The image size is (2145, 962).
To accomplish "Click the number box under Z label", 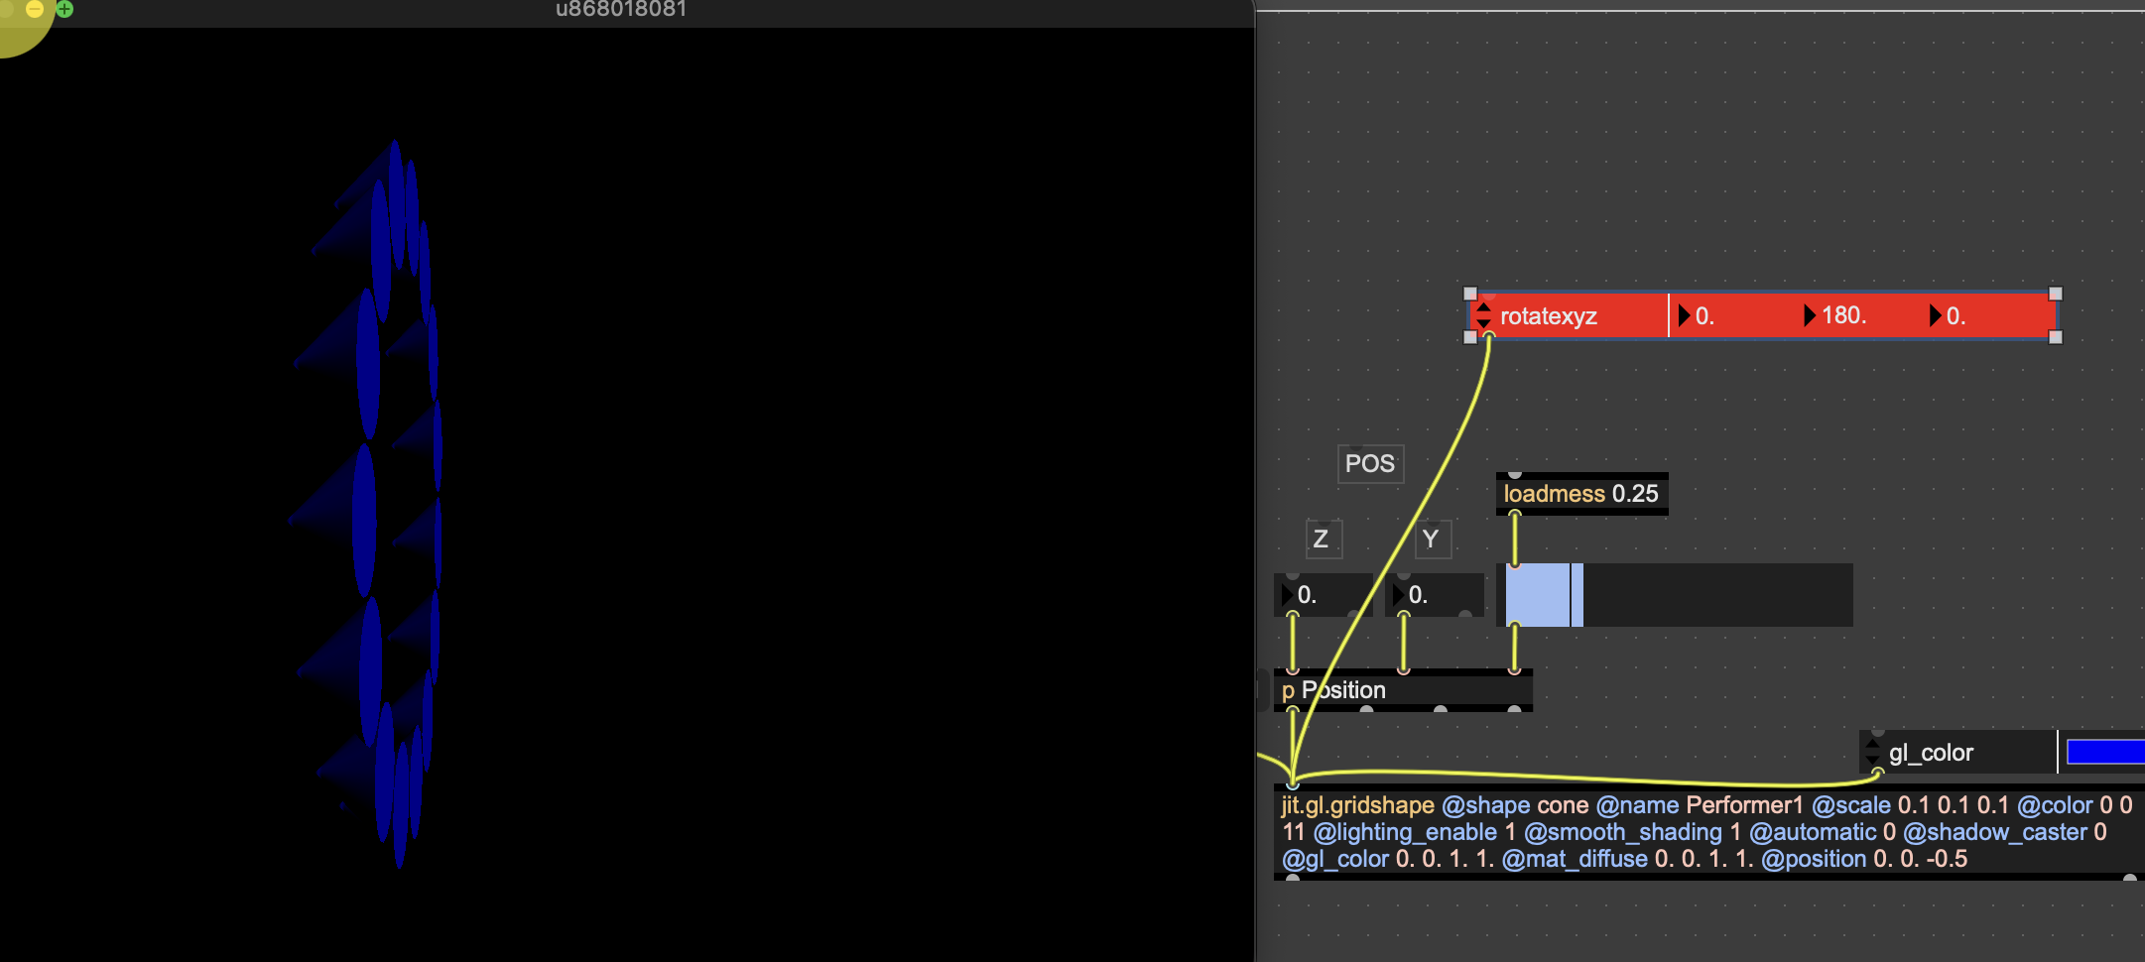I will 1323,595.
